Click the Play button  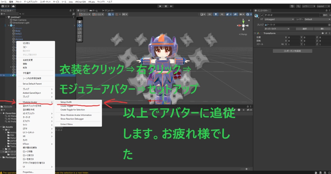(160, 6)
